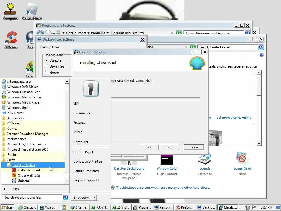Click the Search Control Panel field
The image size is (281, 211).
pos(227,47)
